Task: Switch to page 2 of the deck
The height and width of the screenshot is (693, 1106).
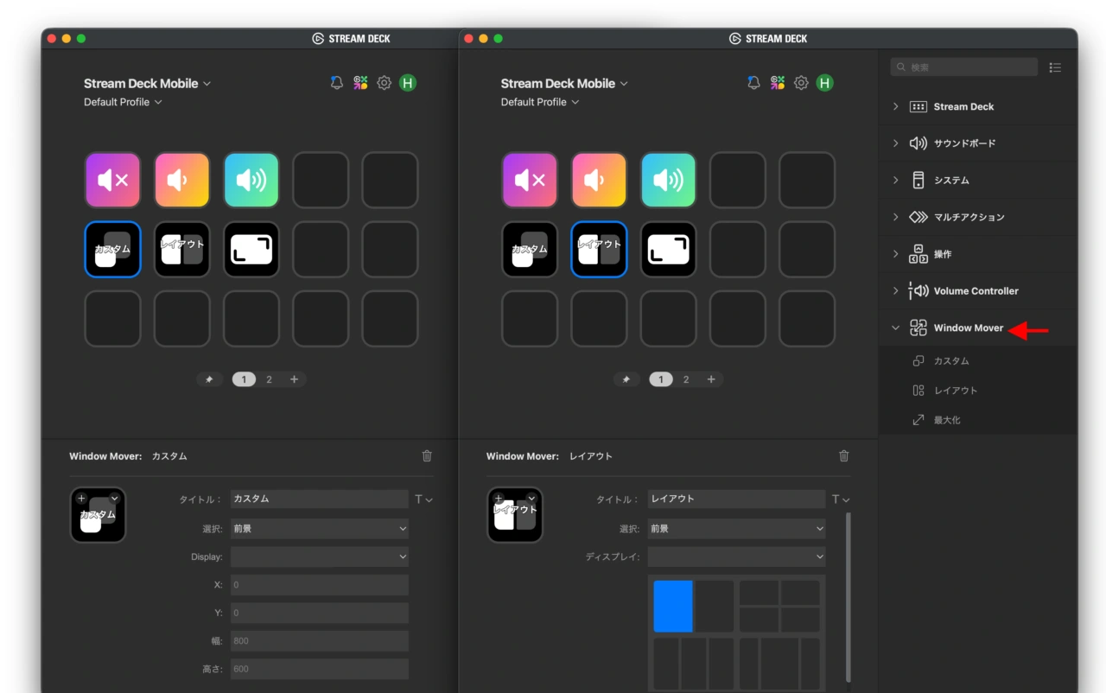Action: 269,378
